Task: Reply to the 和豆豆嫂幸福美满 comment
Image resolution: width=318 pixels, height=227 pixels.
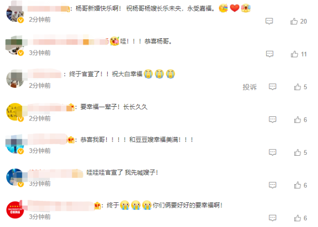Action: tap(272, 152)
